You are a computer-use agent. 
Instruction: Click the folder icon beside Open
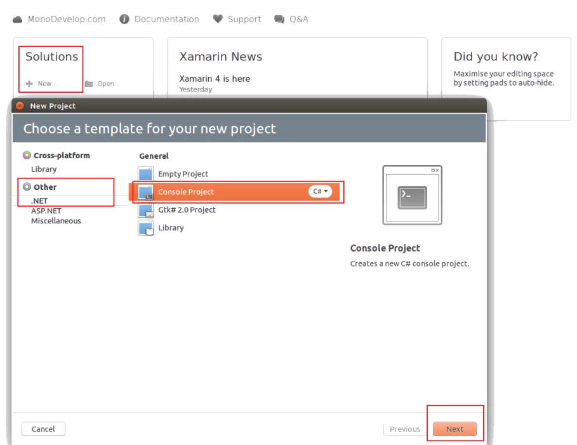89,84
